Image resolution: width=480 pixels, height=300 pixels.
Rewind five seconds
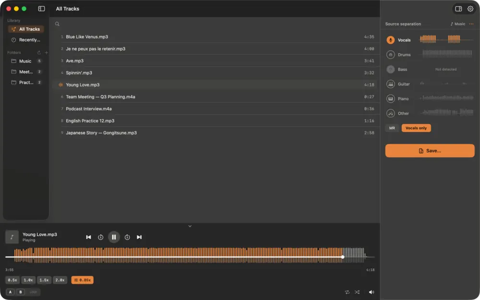(x=100, y=237)
